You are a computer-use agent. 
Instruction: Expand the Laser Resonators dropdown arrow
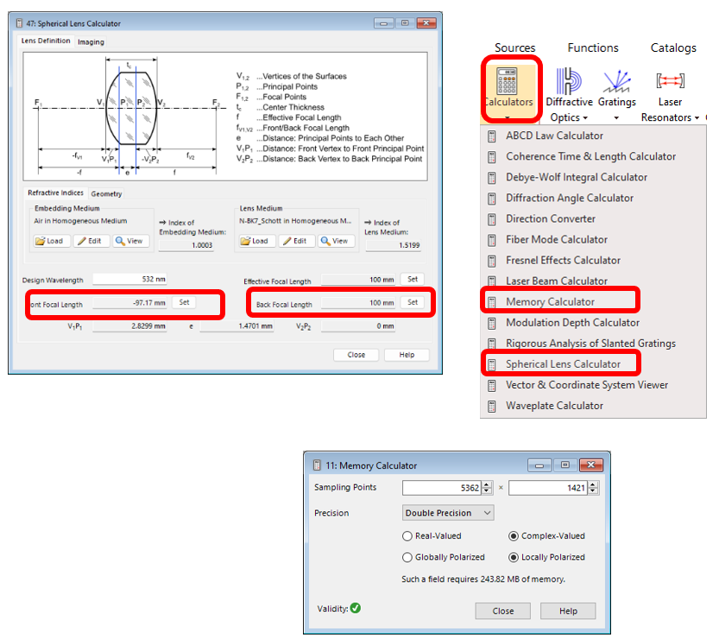pos(697,117)
